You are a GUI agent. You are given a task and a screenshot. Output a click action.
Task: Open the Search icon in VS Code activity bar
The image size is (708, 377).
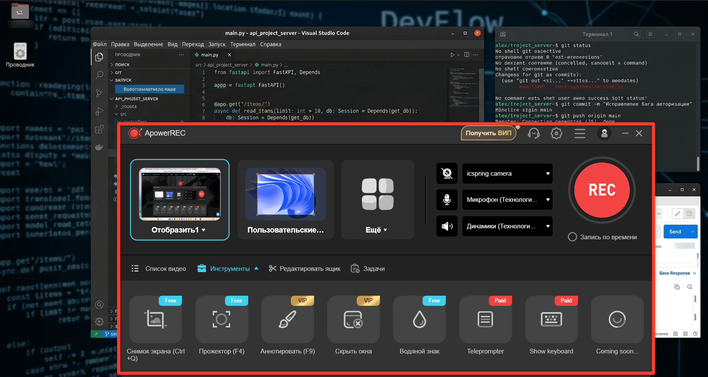tap(99, 75)
